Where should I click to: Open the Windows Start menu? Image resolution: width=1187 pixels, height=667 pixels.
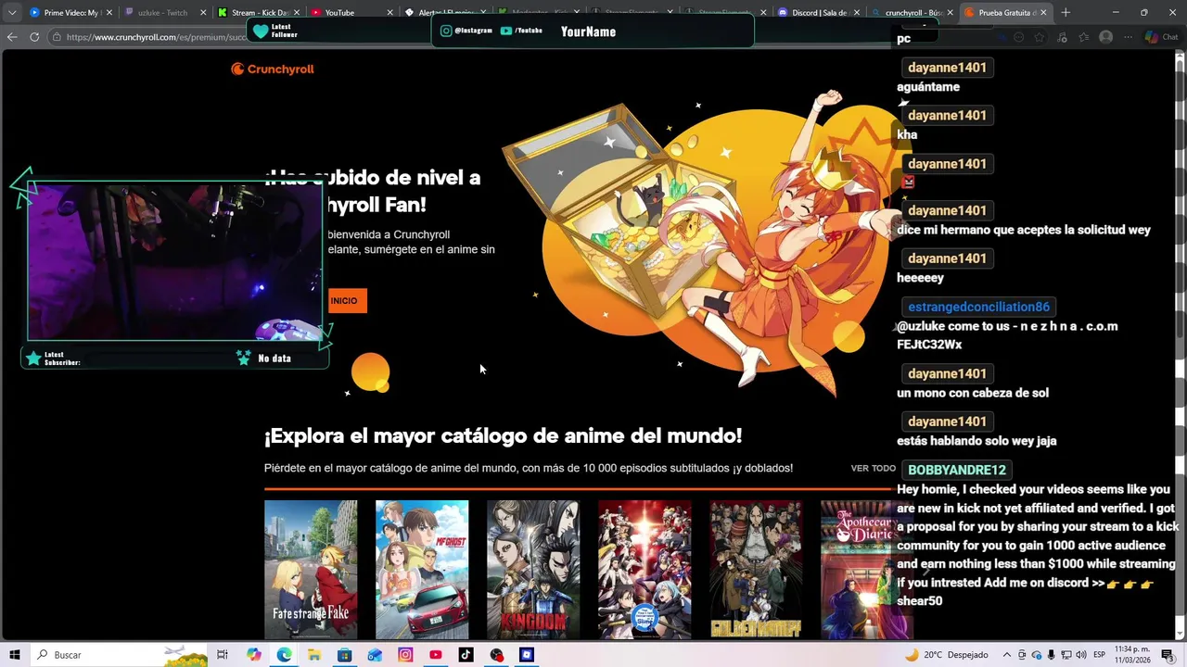pos(14,655)
